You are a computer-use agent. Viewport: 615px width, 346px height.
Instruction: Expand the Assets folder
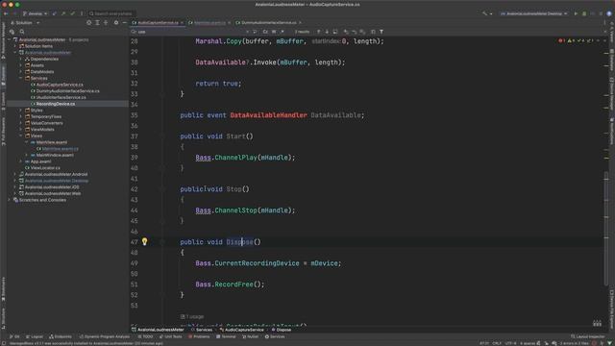[21, 65]
